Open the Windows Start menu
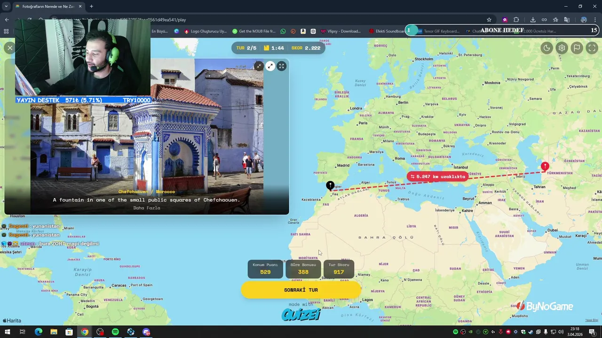The height and width of the screenshot is (338, 602). (7, 332)
